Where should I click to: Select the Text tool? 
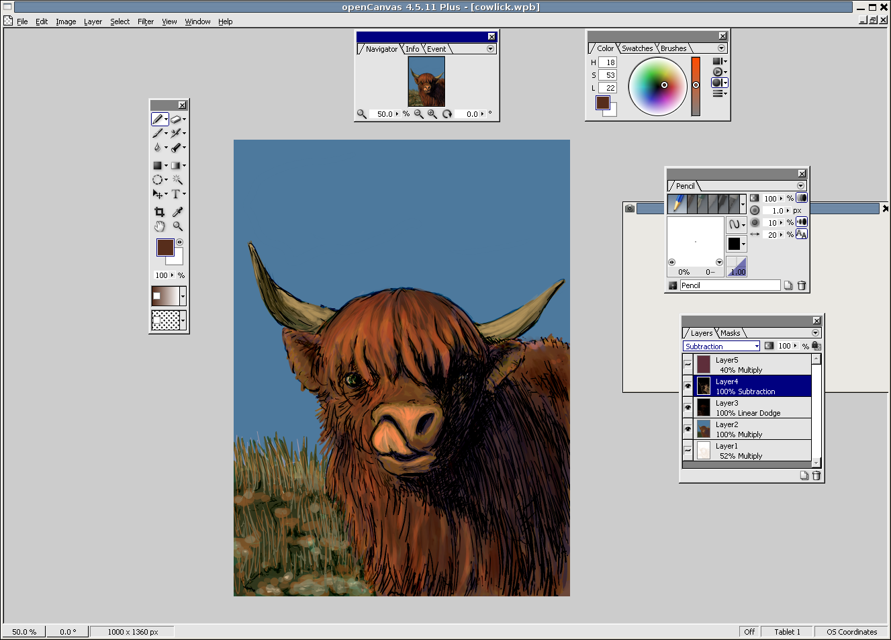click(x=175, y=194)
